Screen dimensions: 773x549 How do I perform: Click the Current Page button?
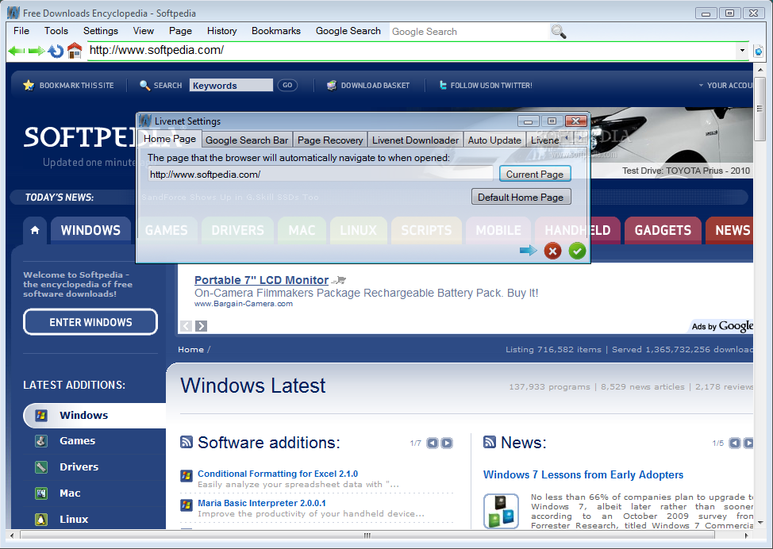coord(535,174)
